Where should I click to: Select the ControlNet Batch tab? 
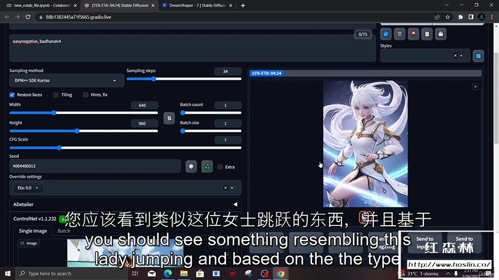64,231
